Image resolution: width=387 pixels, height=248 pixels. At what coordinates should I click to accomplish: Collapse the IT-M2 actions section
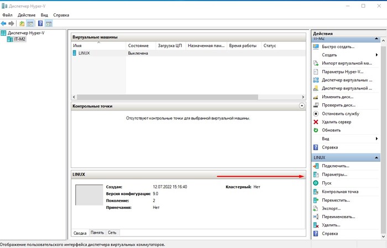376,39
